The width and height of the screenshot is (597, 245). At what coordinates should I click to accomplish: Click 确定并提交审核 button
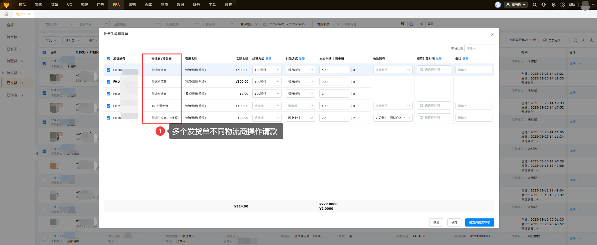(479, 222)
